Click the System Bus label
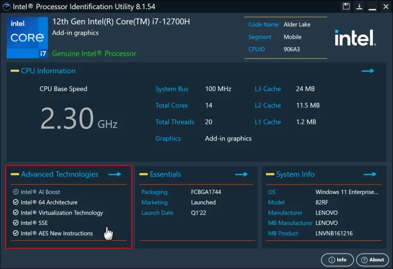 tap(172, 89)
